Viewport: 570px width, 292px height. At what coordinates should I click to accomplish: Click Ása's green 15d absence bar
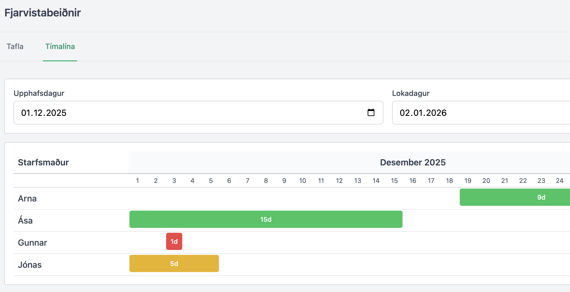tap(266, 219)
